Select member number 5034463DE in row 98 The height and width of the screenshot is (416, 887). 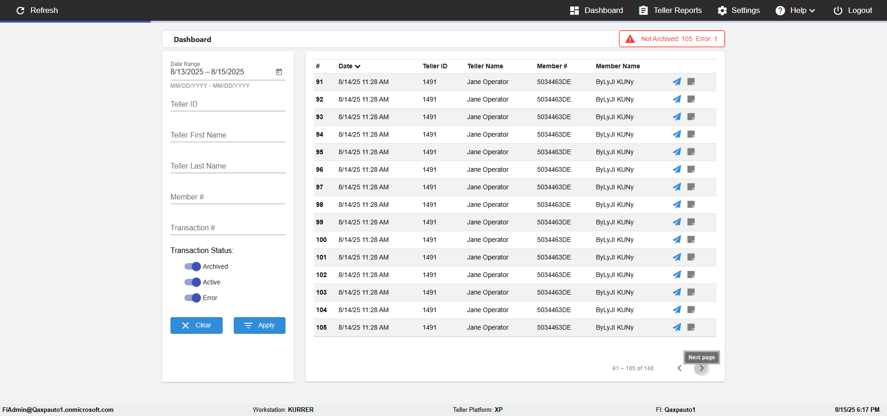(554, 205)
